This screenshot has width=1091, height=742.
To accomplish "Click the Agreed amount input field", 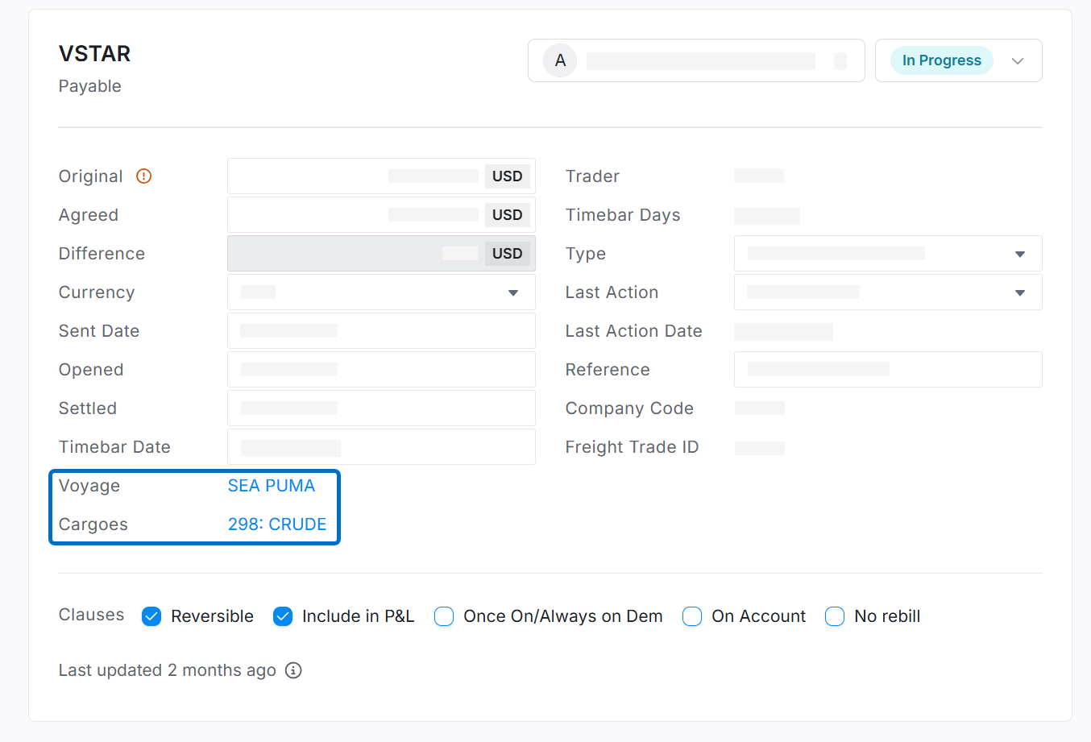I will tap(355, 215).
